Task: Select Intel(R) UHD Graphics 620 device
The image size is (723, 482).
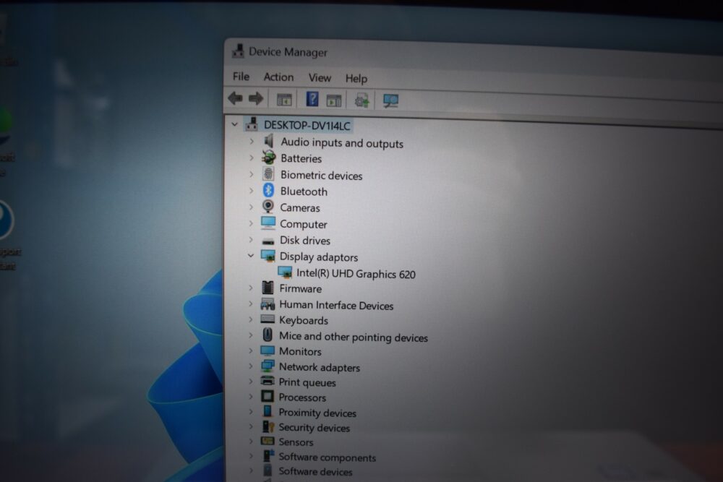Action: tap(356, 274)
